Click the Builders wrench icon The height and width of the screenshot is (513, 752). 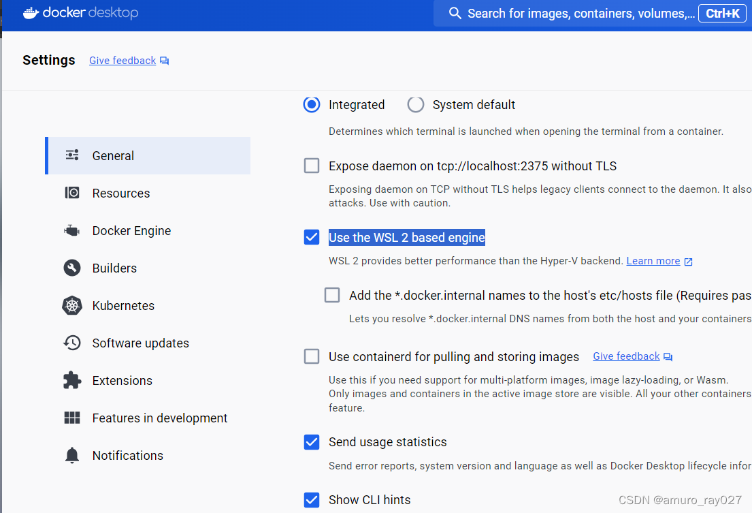[72, 268]
